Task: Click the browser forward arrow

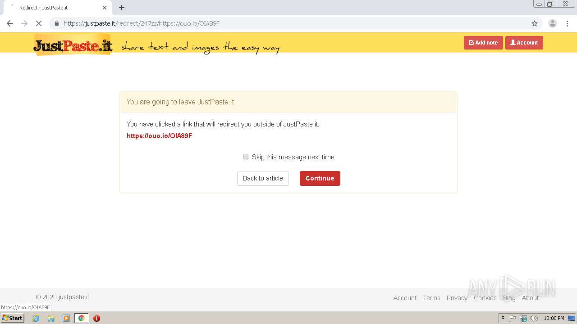Action: (24, 23)
